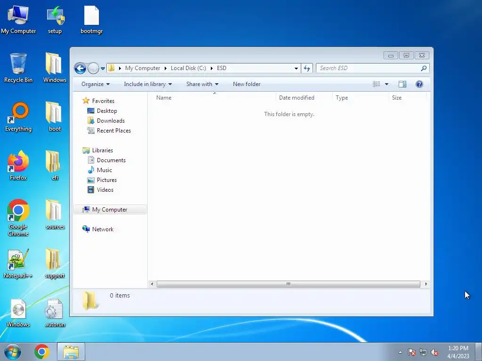This screenshot has width=482, height=361.
Task: Click the Explorer taskbar button
Action: (x=71, y=352)
